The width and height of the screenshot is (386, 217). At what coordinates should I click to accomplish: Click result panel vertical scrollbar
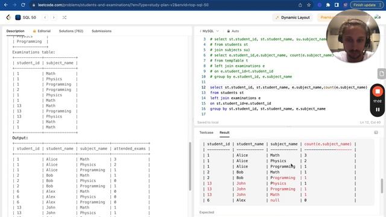(x=382, y=186)
